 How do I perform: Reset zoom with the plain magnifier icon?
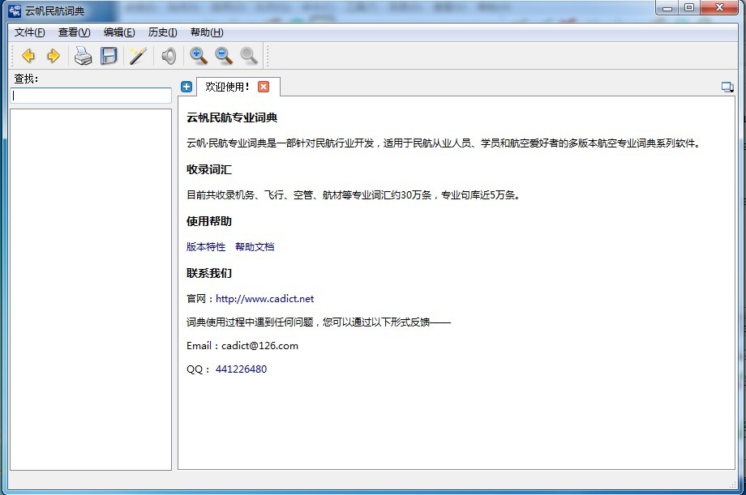(249, 56)
